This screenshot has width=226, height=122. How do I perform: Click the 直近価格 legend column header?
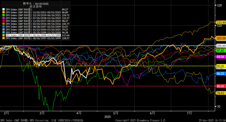(x=36, y=6)
